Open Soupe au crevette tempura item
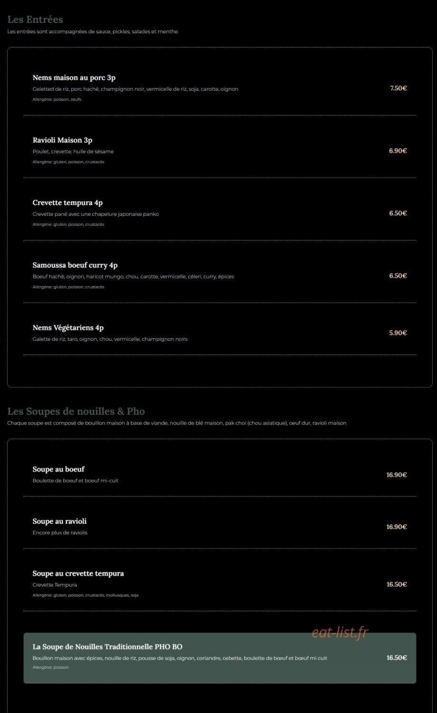This screenshot has width=437, height=713. 220,584
